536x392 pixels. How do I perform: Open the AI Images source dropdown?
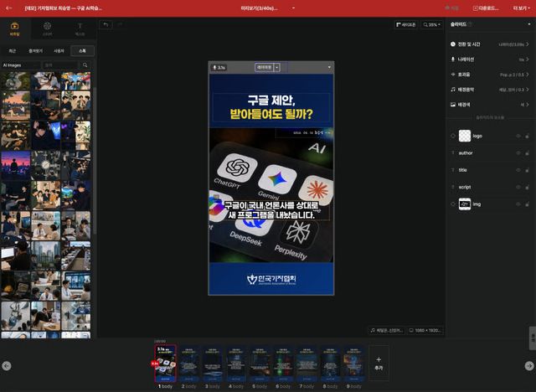point(20,65)
